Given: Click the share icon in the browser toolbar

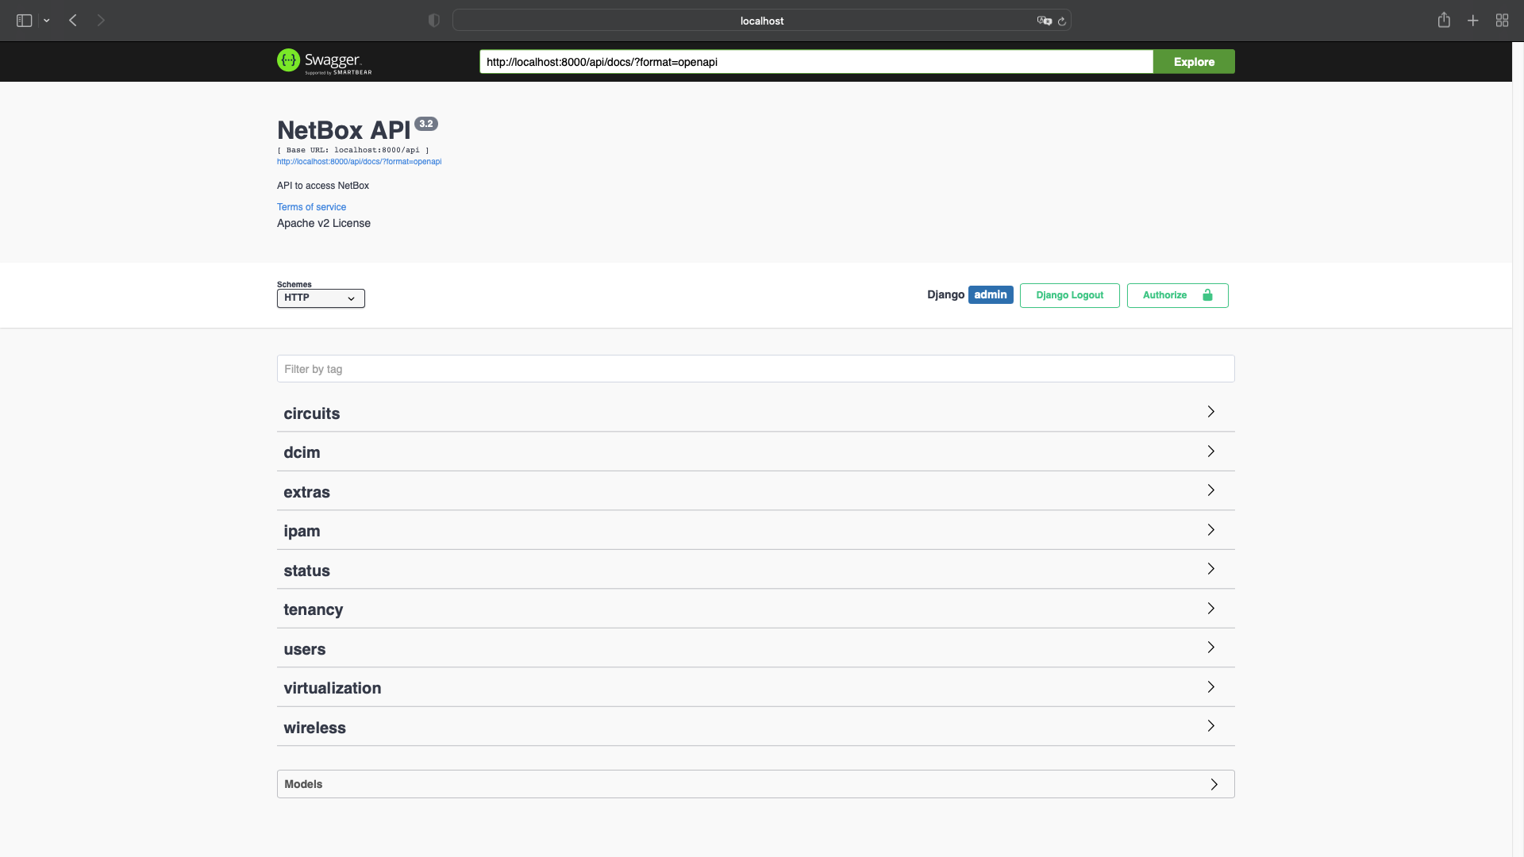Looking at the screenshot, I should pyautogui.click(x=1443, y=20).
